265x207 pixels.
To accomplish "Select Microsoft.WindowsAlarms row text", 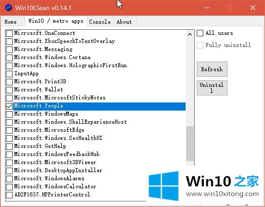I will (x=49, y=178).
